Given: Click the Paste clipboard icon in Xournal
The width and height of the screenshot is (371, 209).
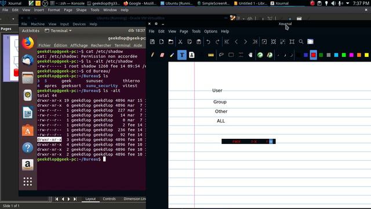Looking at the screenshot, I should [x=199, y=42].
